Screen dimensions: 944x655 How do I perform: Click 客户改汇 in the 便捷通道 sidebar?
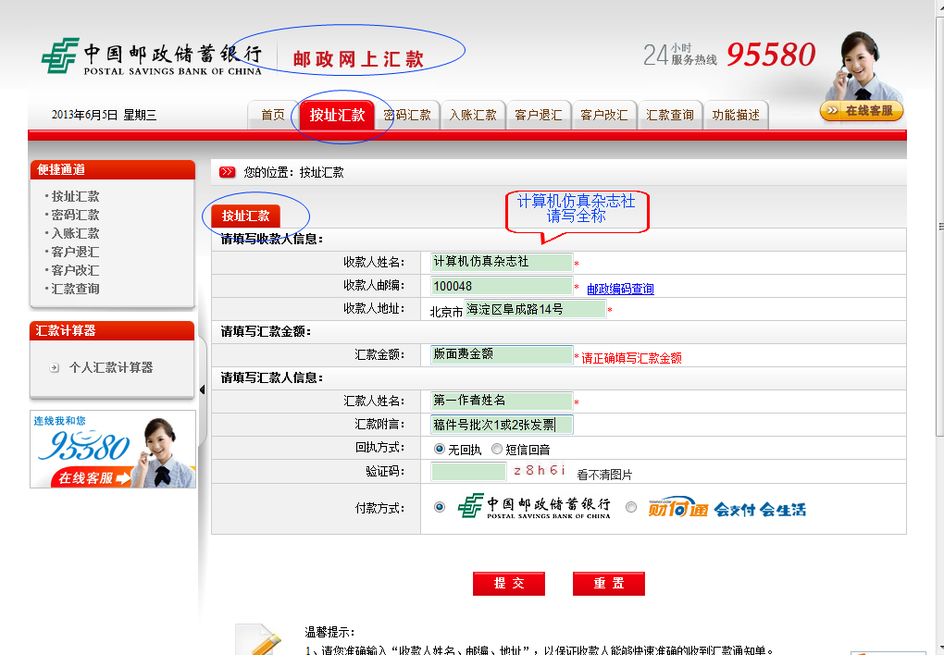point(75,270)
